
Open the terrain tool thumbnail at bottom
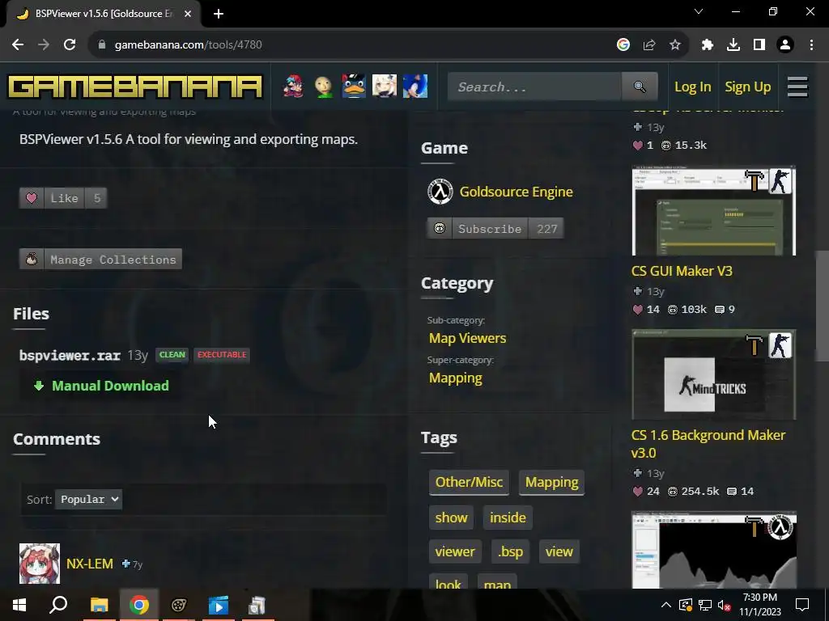pyautogui.click(x=714, y=550)
